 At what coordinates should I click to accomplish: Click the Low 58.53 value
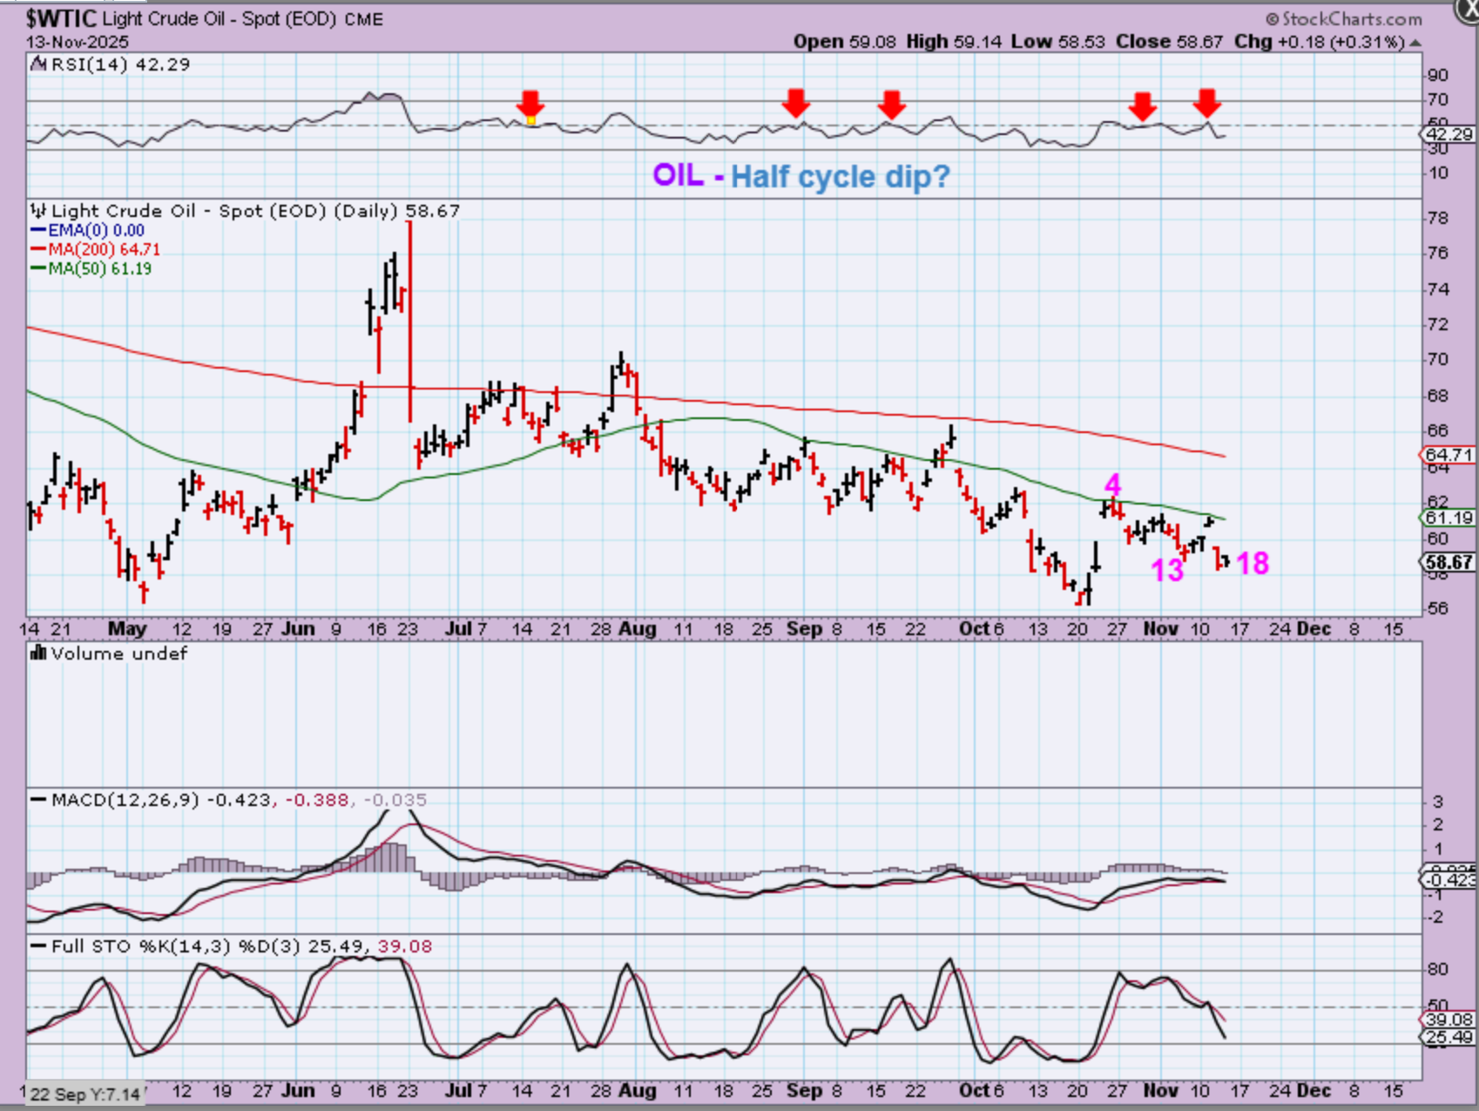(1058, 42)
